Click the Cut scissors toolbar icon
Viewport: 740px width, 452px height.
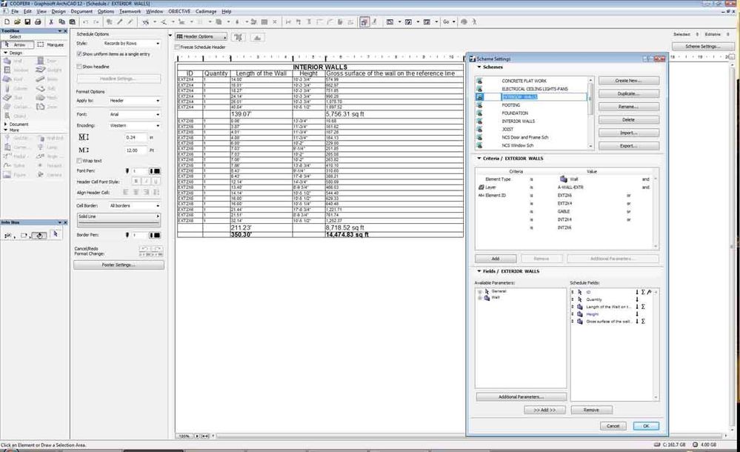coord(51,21)
